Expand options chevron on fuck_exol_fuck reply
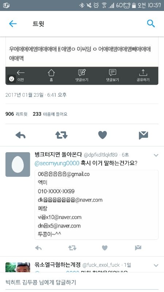The width and height of the screenshot is (164, 292). (156, 265)
